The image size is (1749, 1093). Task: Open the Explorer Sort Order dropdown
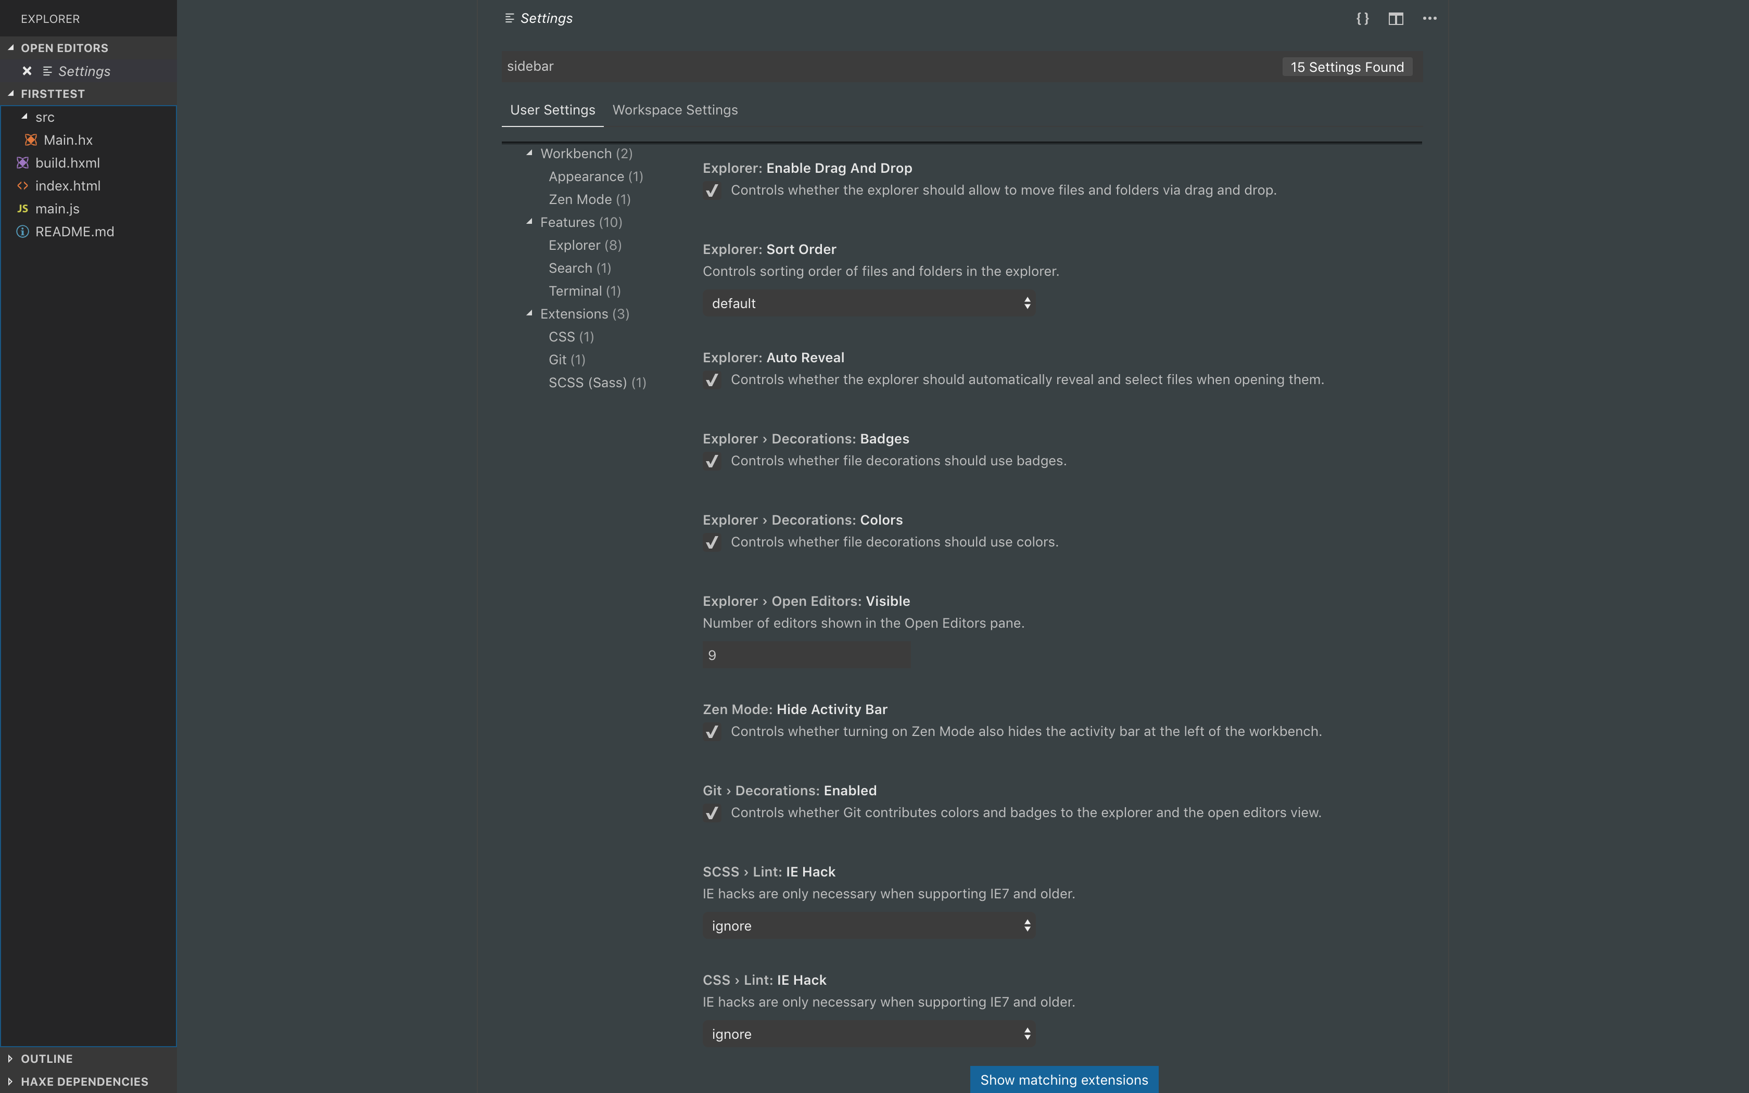coord(868,303)
